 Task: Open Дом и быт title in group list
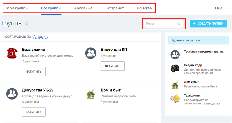coord(111,90)
